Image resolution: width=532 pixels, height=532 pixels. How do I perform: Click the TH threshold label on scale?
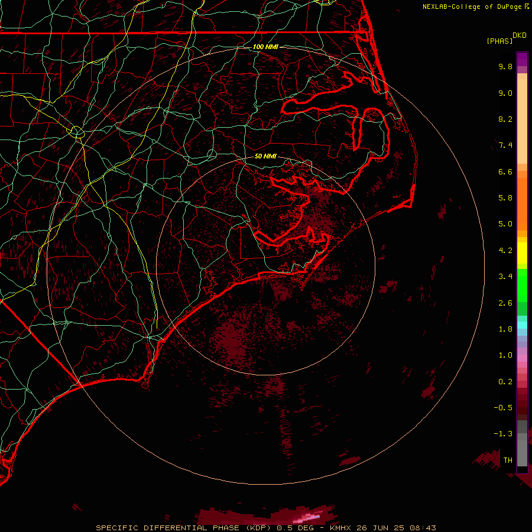(x=508, y=460)
